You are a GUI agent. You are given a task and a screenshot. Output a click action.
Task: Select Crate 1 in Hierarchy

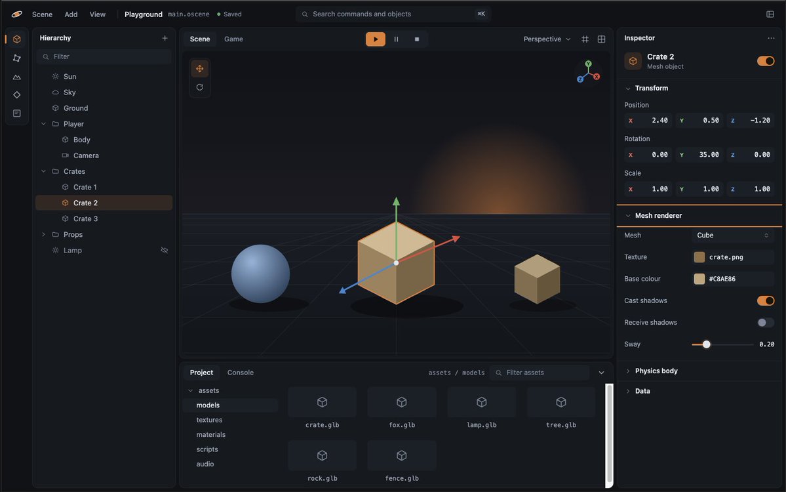(x=104, y=187)
